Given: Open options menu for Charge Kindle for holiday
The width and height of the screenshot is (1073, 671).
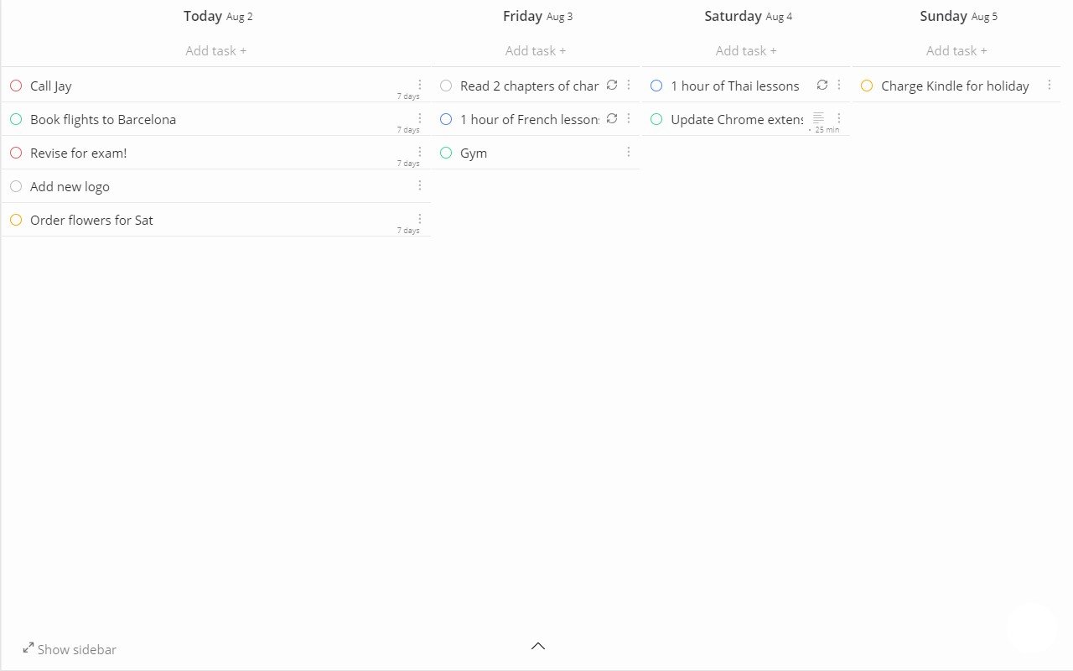Looking at the screenshot, I should [1050, 85].
